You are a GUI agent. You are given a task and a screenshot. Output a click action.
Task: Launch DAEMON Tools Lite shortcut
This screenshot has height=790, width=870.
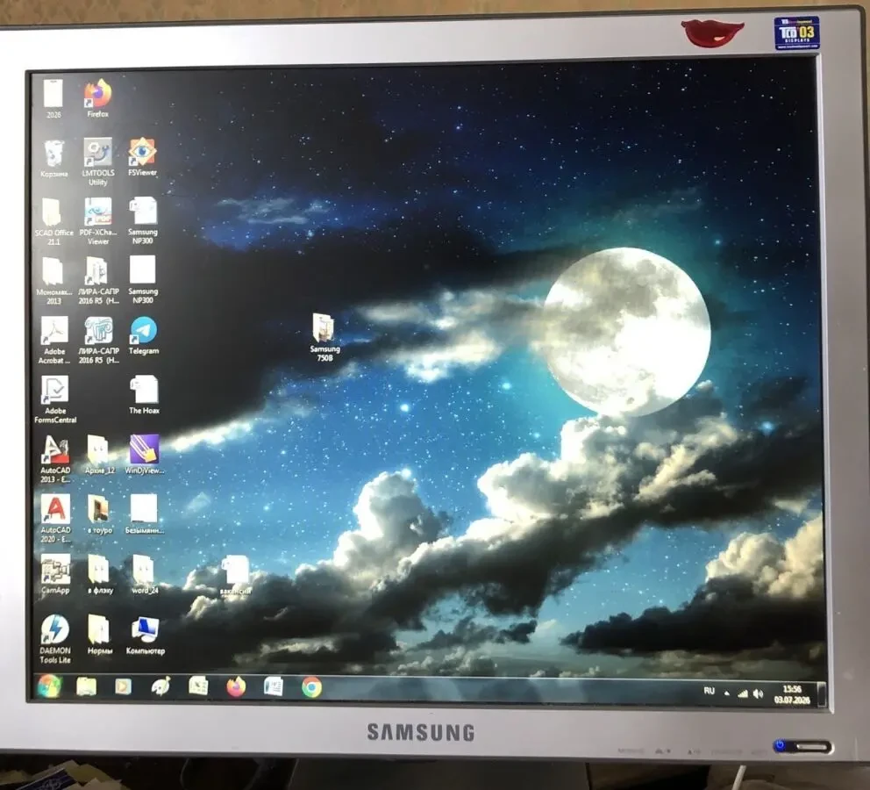click(55, 639)
